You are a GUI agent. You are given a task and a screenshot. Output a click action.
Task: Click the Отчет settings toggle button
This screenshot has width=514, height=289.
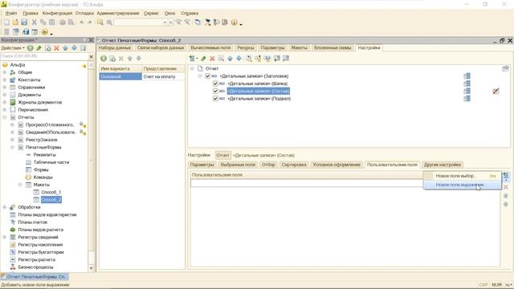point(222,155)
